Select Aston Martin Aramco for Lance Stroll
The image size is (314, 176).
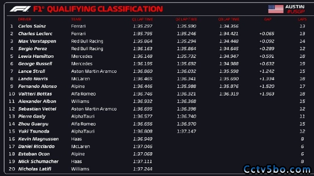94,71
